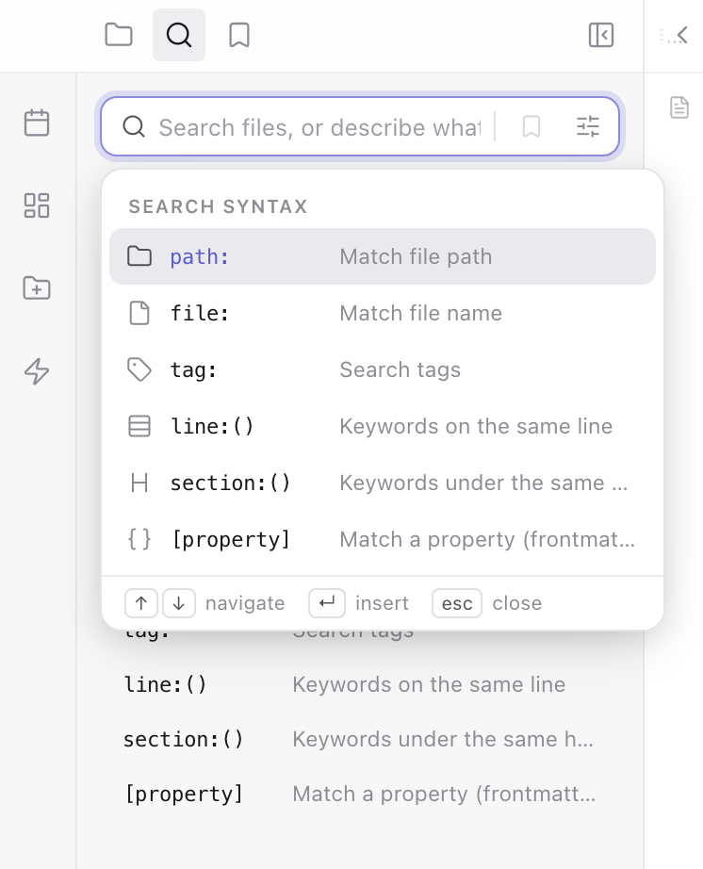Insert the section:() search operator
Viewport: 703px width, 869px height.
coord(383,483)
